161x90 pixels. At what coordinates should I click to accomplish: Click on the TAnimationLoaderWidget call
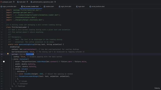coord(29,76)
